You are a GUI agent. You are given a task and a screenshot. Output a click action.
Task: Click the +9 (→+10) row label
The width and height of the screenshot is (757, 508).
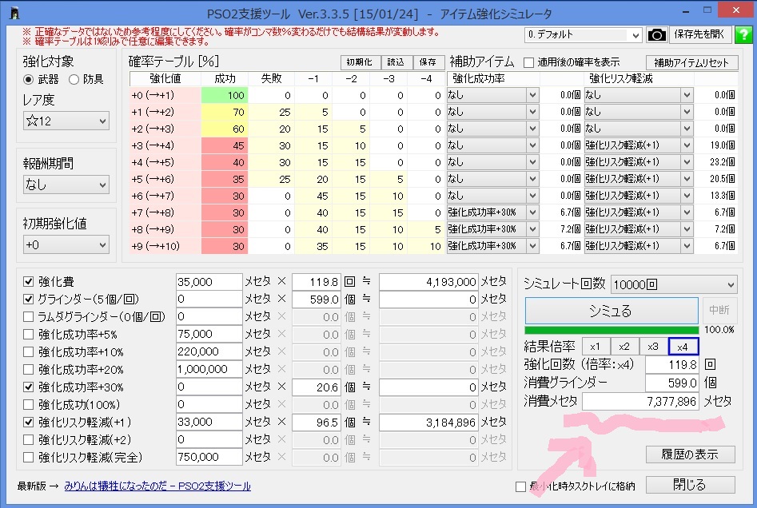pyautogui.click(x=165, y=246)
